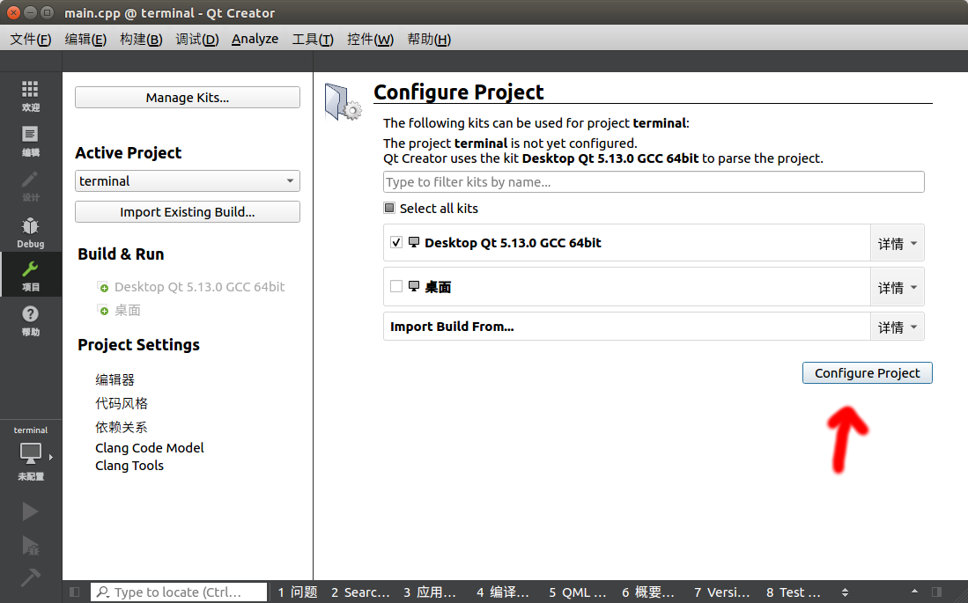Click the green Run button
Image resolution: width=968 pixels, height=603 pixels.
[30, 511]
